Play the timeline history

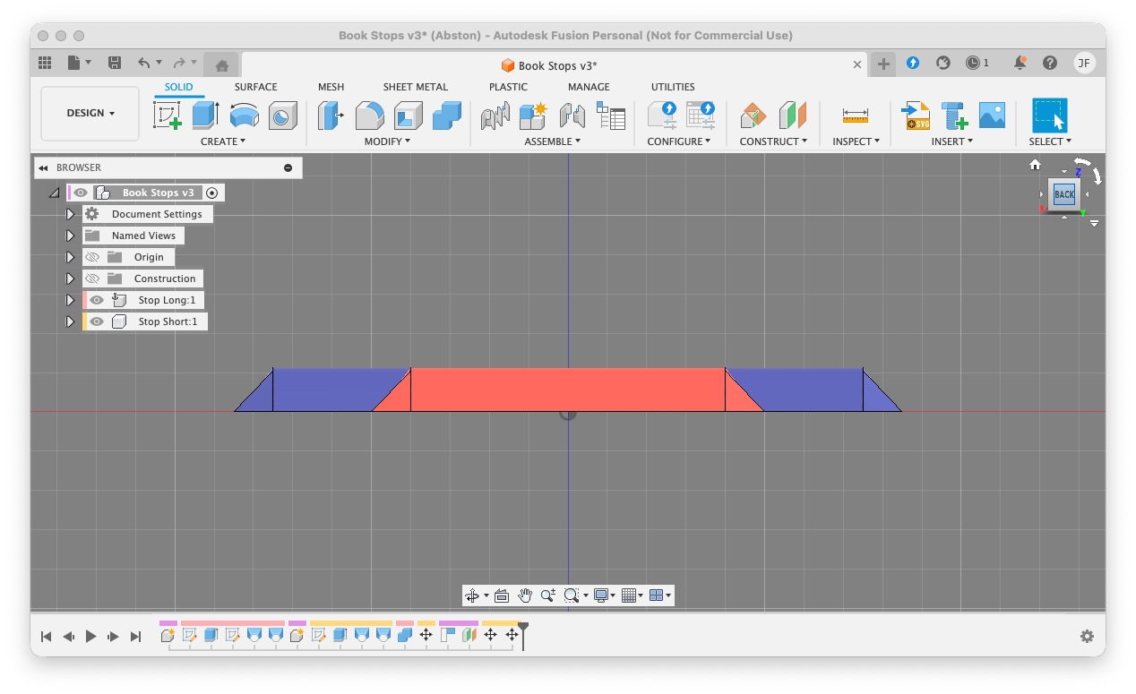point(90,637)
